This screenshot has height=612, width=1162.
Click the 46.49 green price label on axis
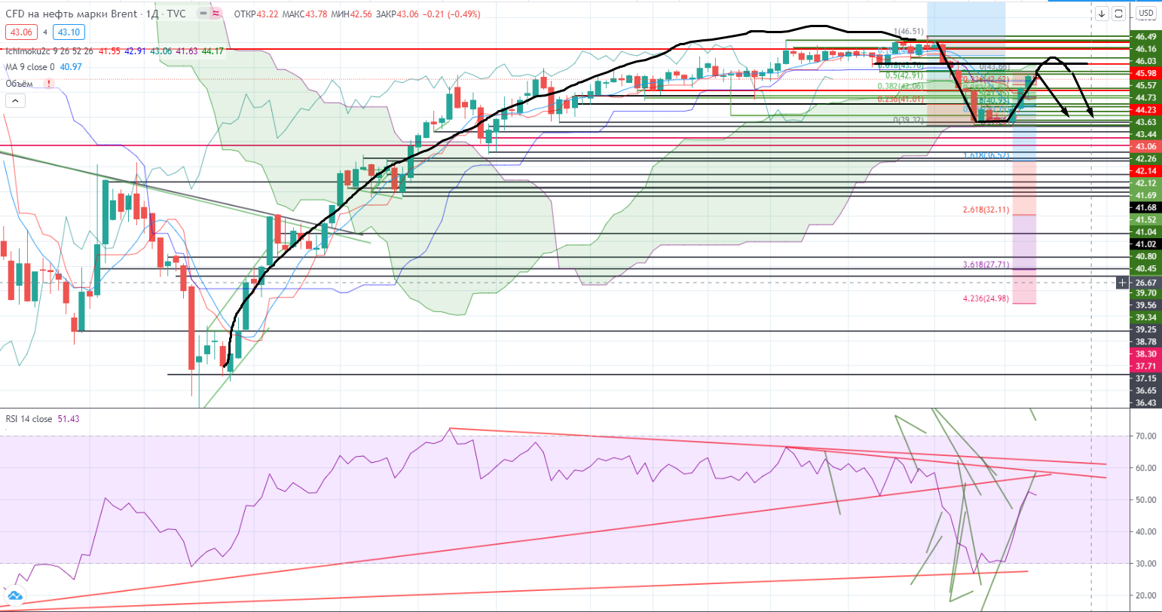click(1145, 36)
